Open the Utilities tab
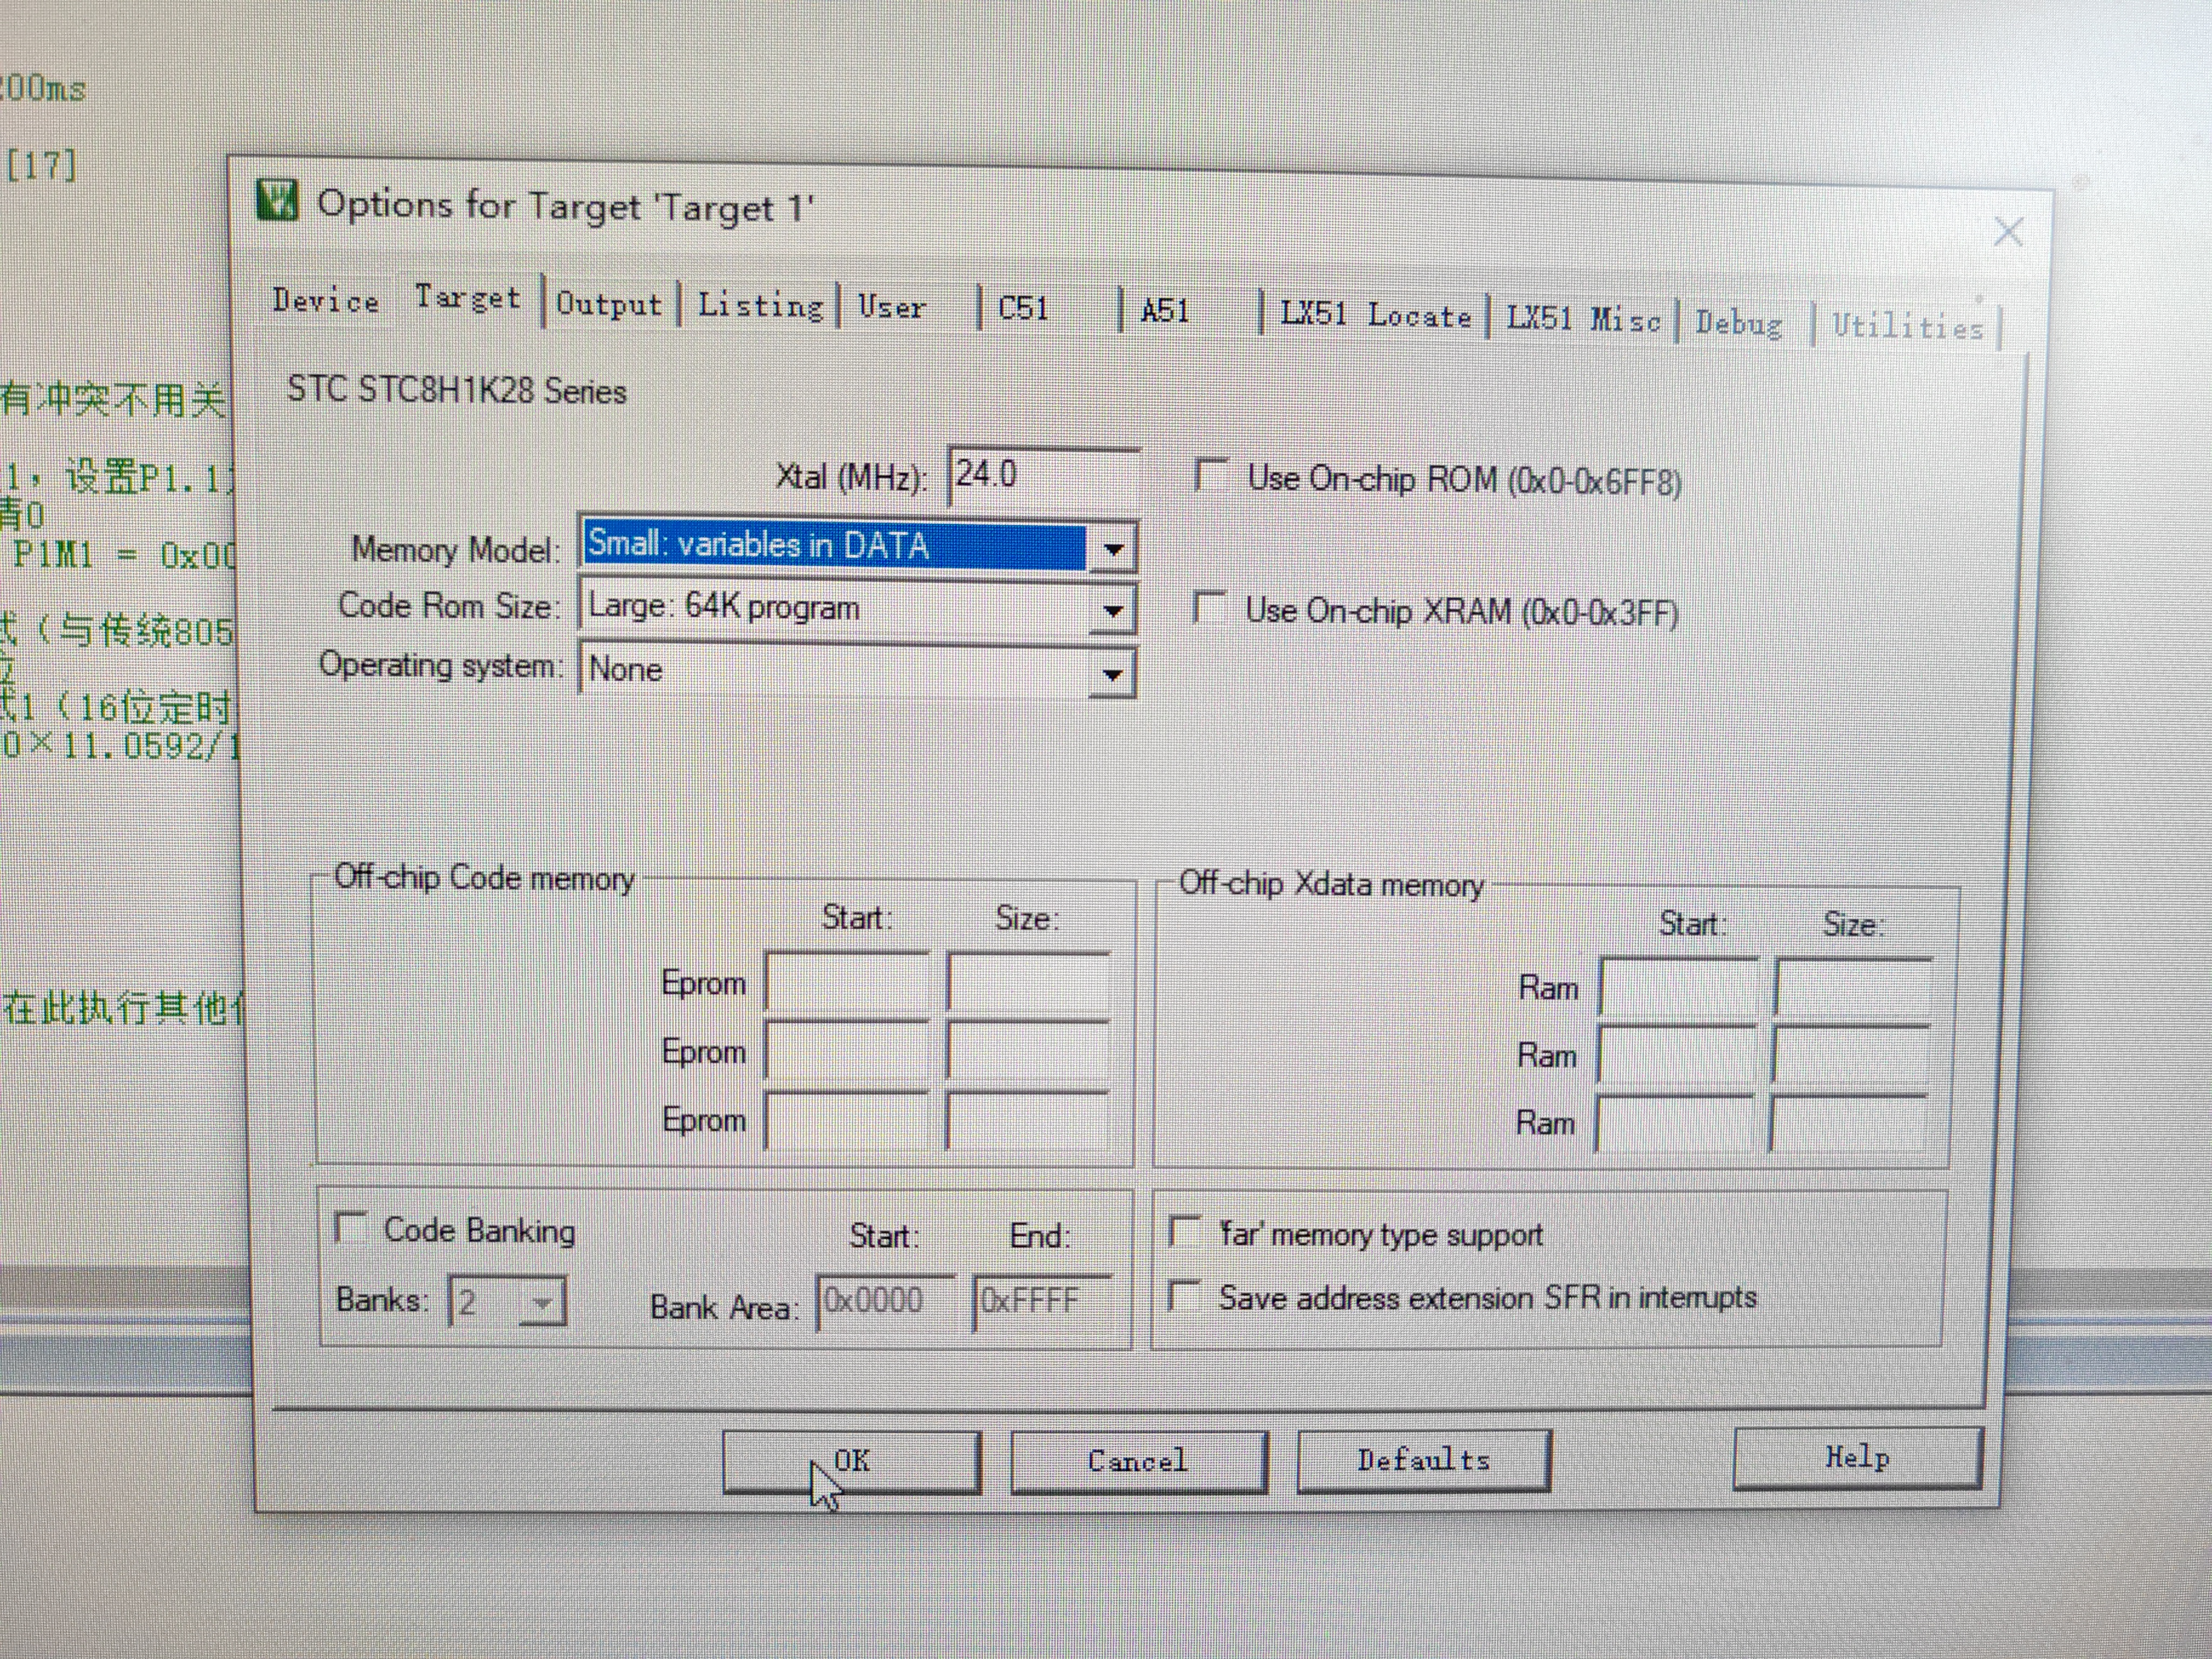 click(x=1908, y=327)
